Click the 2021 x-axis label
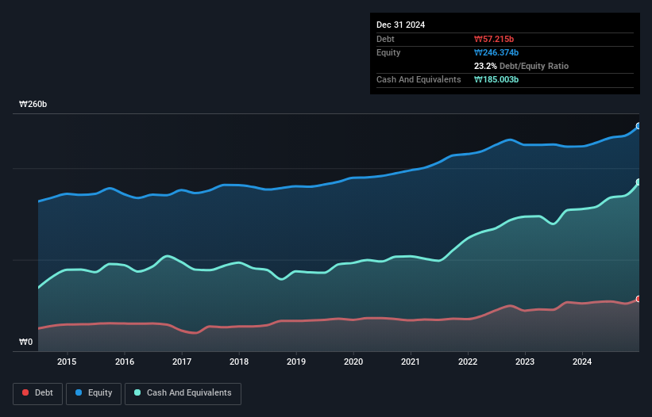The width and height of the screenshot is (652, 417). [411, 362]
